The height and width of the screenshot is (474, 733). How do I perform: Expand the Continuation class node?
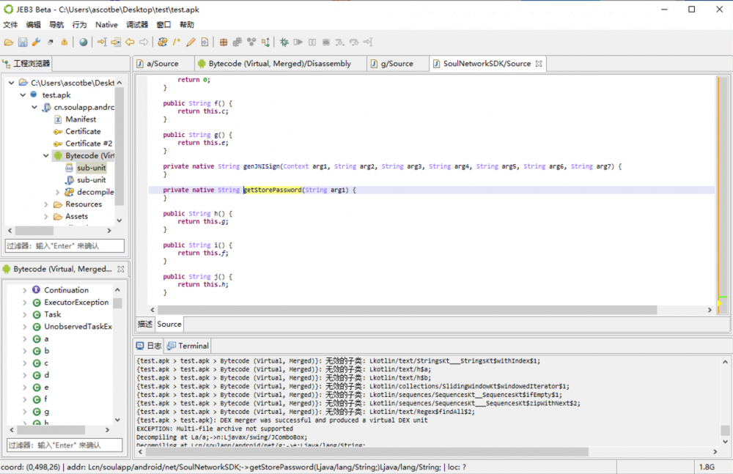[24, 290]
